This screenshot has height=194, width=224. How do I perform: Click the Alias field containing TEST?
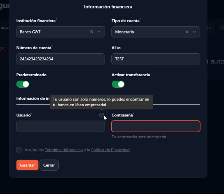click(156, 59)
